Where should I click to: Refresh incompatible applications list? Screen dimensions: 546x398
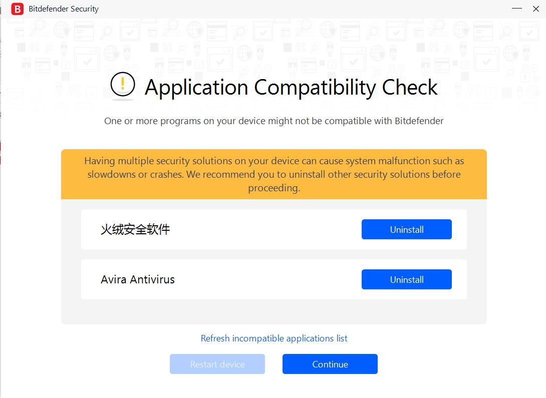(274, 338)
